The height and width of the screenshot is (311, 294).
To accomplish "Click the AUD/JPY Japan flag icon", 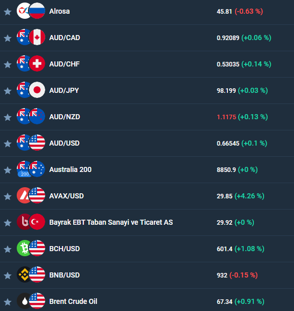I will click(37, 90).
